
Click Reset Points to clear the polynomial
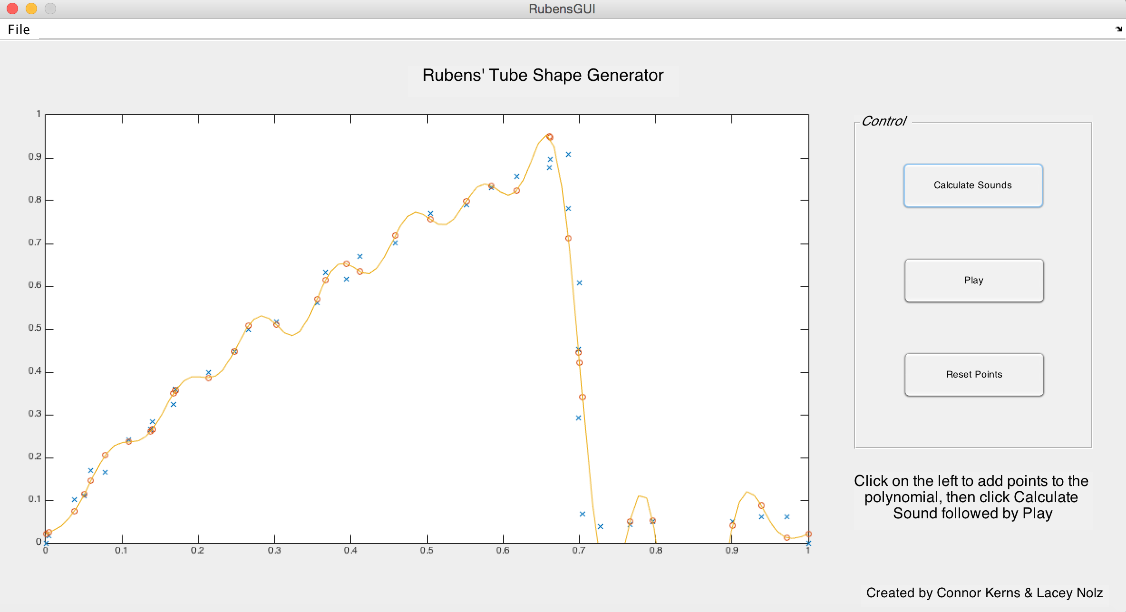click(974, 374)
